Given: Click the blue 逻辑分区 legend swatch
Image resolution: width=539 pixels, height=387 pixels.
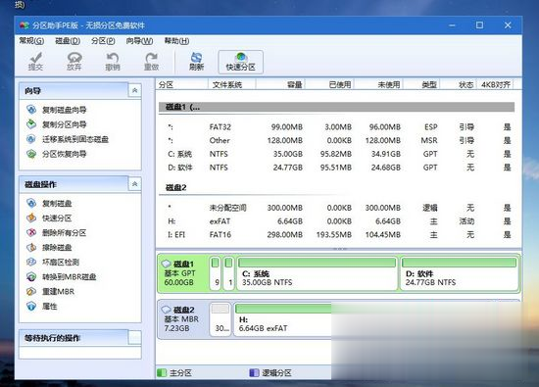Looking at the screenshot, I should 254,373.
